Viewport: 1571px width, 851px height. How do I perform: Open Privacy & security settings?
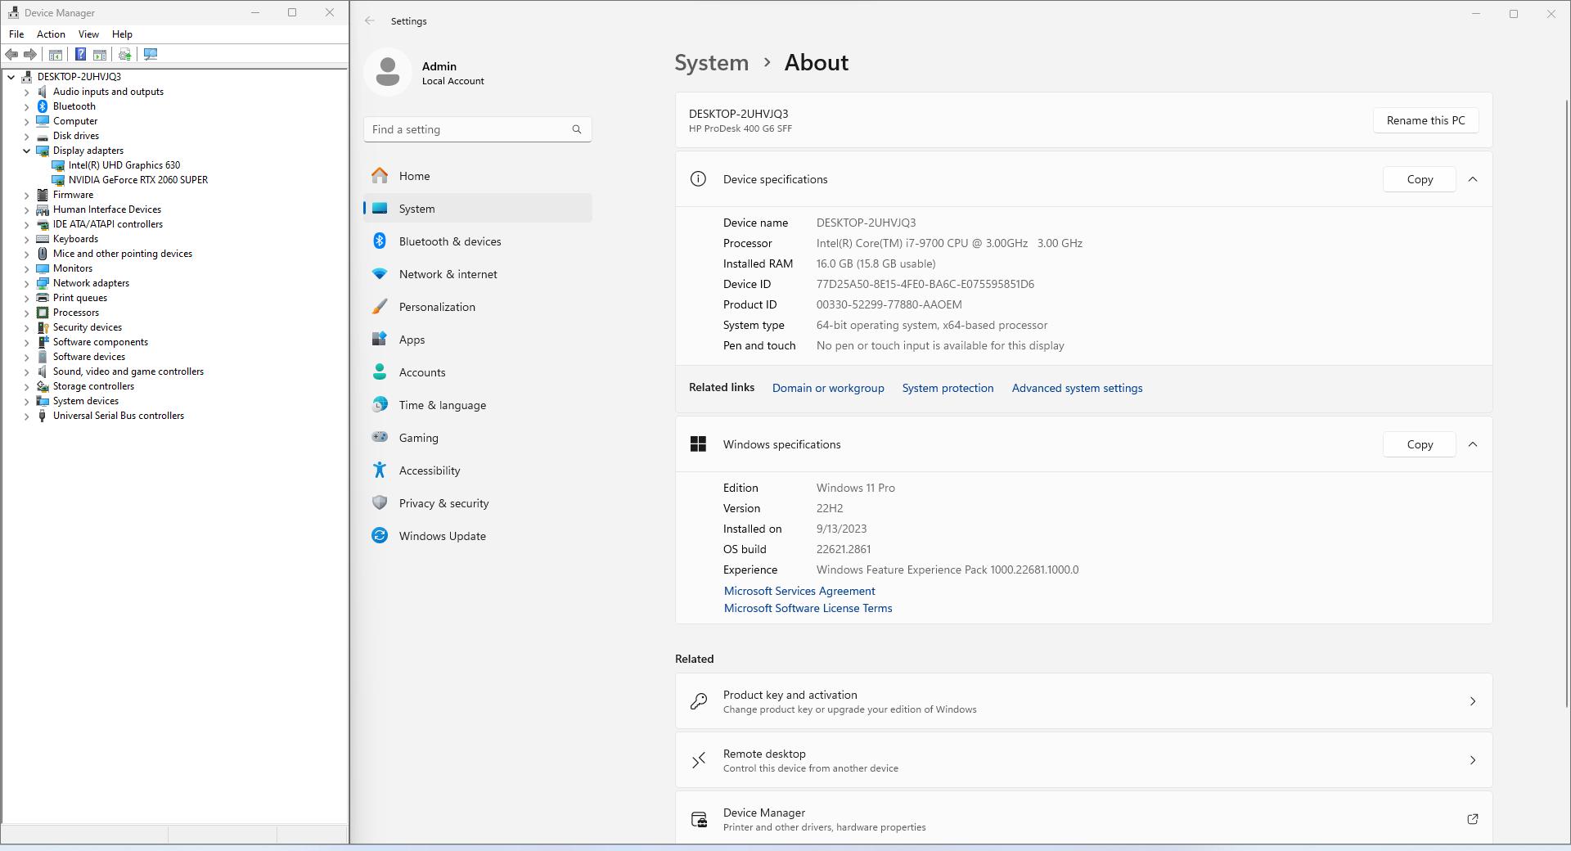478,503
